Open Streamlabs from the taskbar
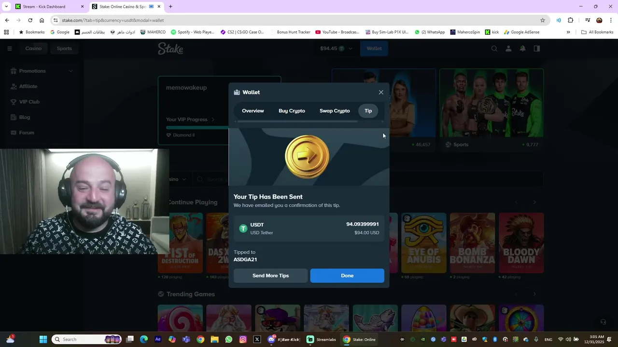618x347 pixels. tap(322, 339)
